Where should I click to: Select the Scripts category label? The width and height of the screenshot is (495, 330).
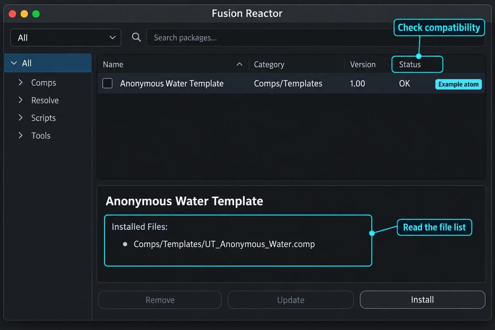coord(44,118)
